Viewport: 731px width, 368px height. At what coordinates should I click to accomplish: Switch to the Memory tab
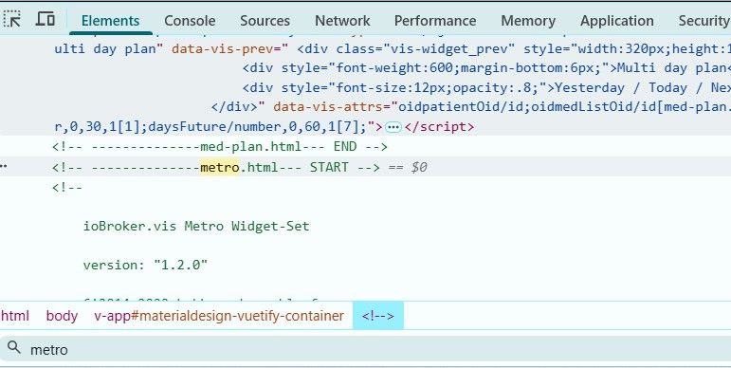[x=528, y=21]
